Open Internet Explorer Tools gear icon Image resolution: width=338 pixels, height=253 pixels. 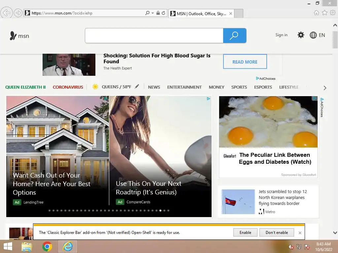[x=333, y=13]
